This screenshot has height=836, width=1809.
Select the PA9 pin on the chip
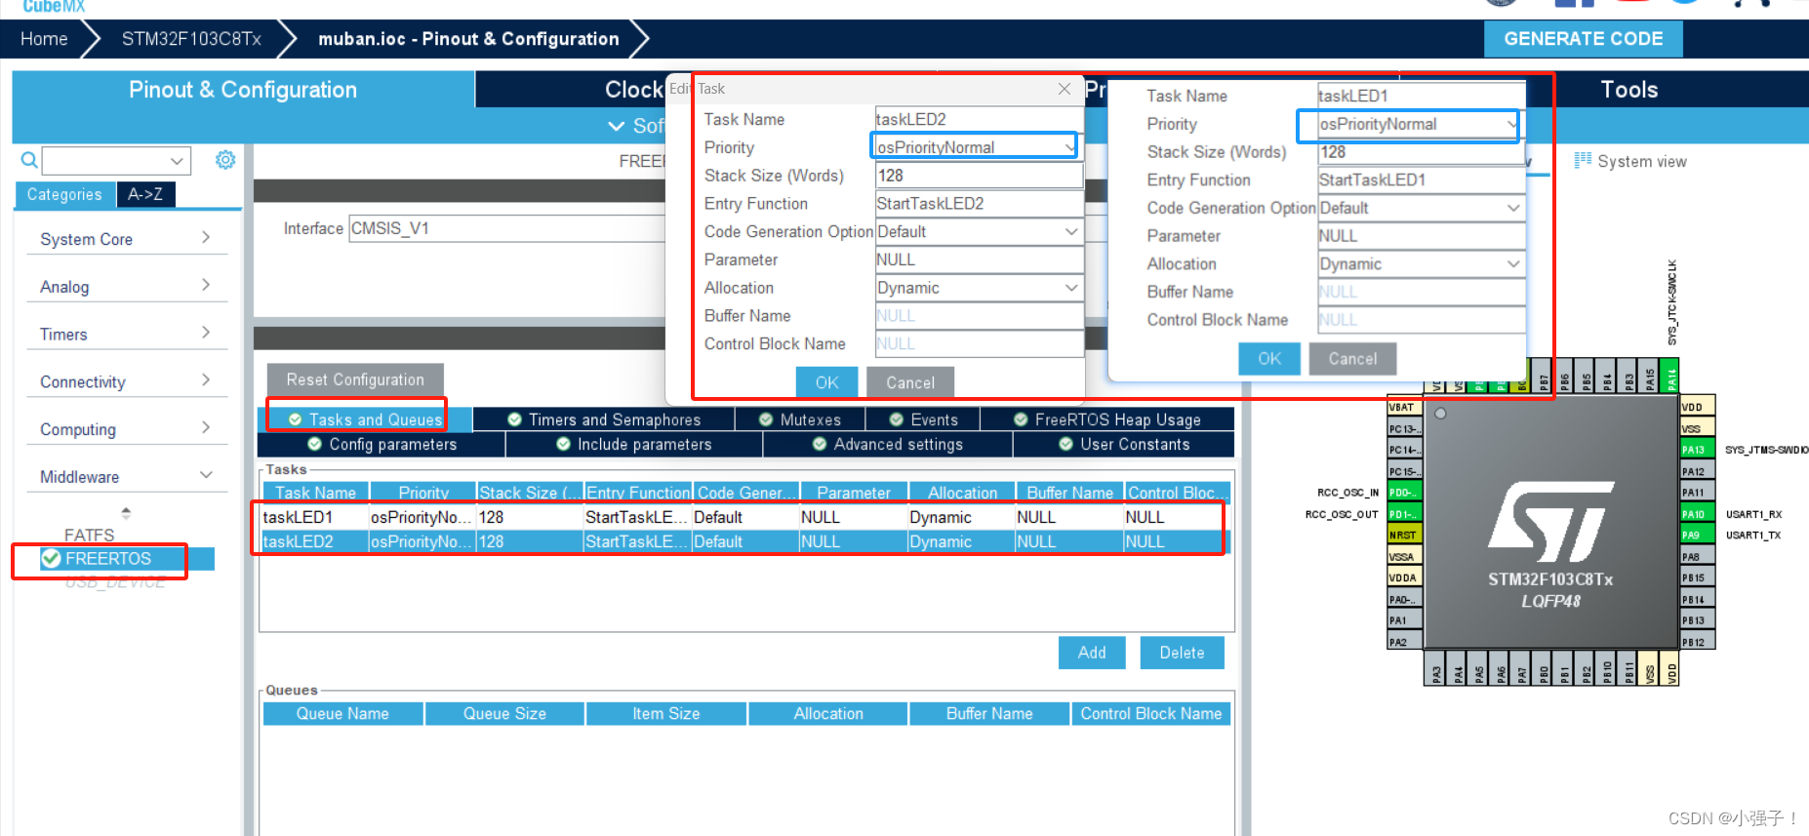tap(1697, 536)
